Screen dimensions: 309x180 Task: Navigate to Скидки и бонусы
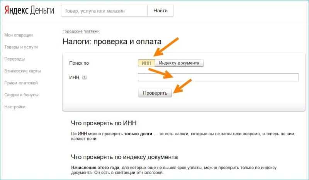point(21,95)
